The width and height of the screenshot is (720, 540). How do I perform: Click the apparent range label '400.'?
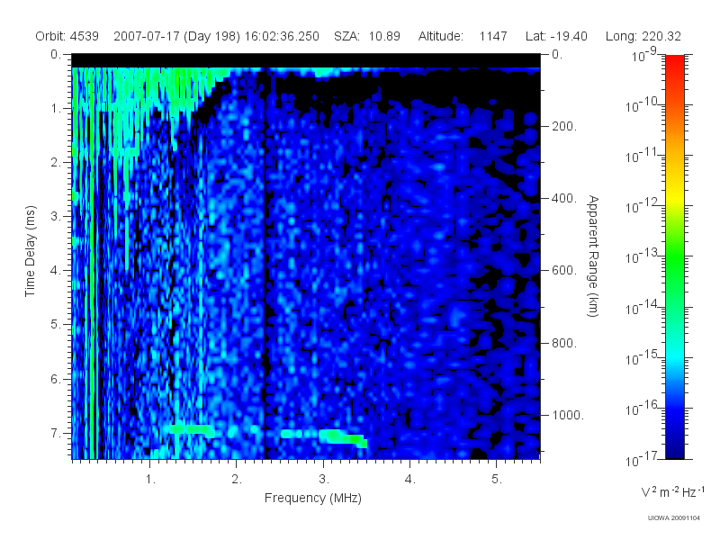[x=564, y=198]
